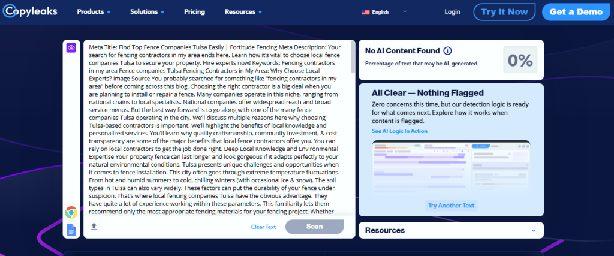Click the Get a Demo button
The height and width of the screenshot is (256, 614).
tap(577, 12)
